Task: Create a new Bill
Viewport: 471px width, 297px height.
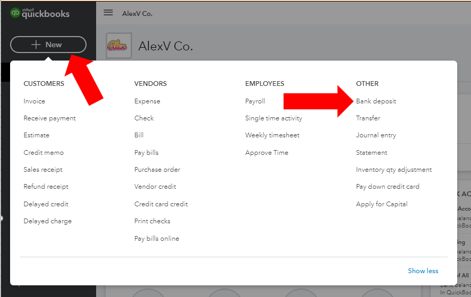Action: tap(139, 135)
